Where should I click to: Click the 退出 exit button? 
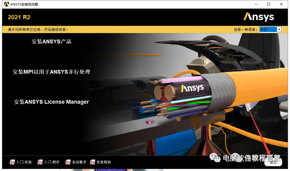click(273, 162)
